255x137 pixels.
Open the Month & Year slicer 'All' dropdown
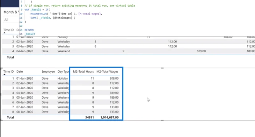pyautogui.click(x=11, y=20)
